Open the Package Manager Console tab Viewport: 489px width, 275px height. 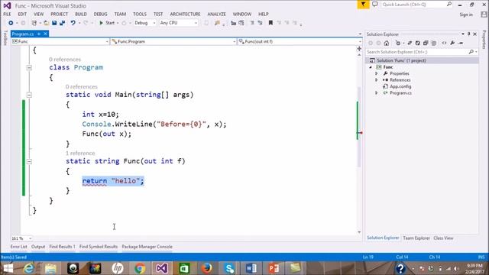tap(147, 247)
